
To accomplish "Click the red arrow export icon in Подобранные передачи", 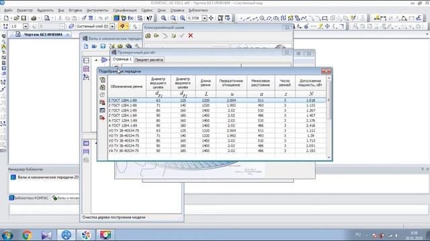I will point(102,118).
